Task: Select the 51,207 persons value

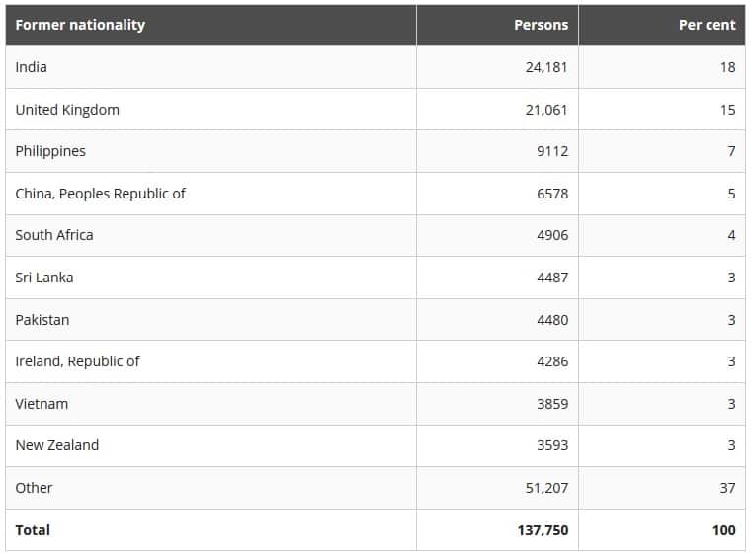Action: coord(546,488)
